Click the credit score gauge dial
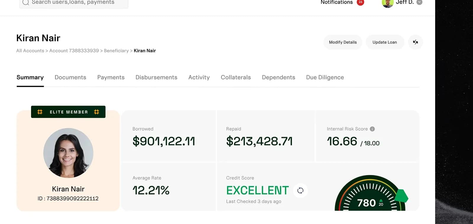 (370, 193)
